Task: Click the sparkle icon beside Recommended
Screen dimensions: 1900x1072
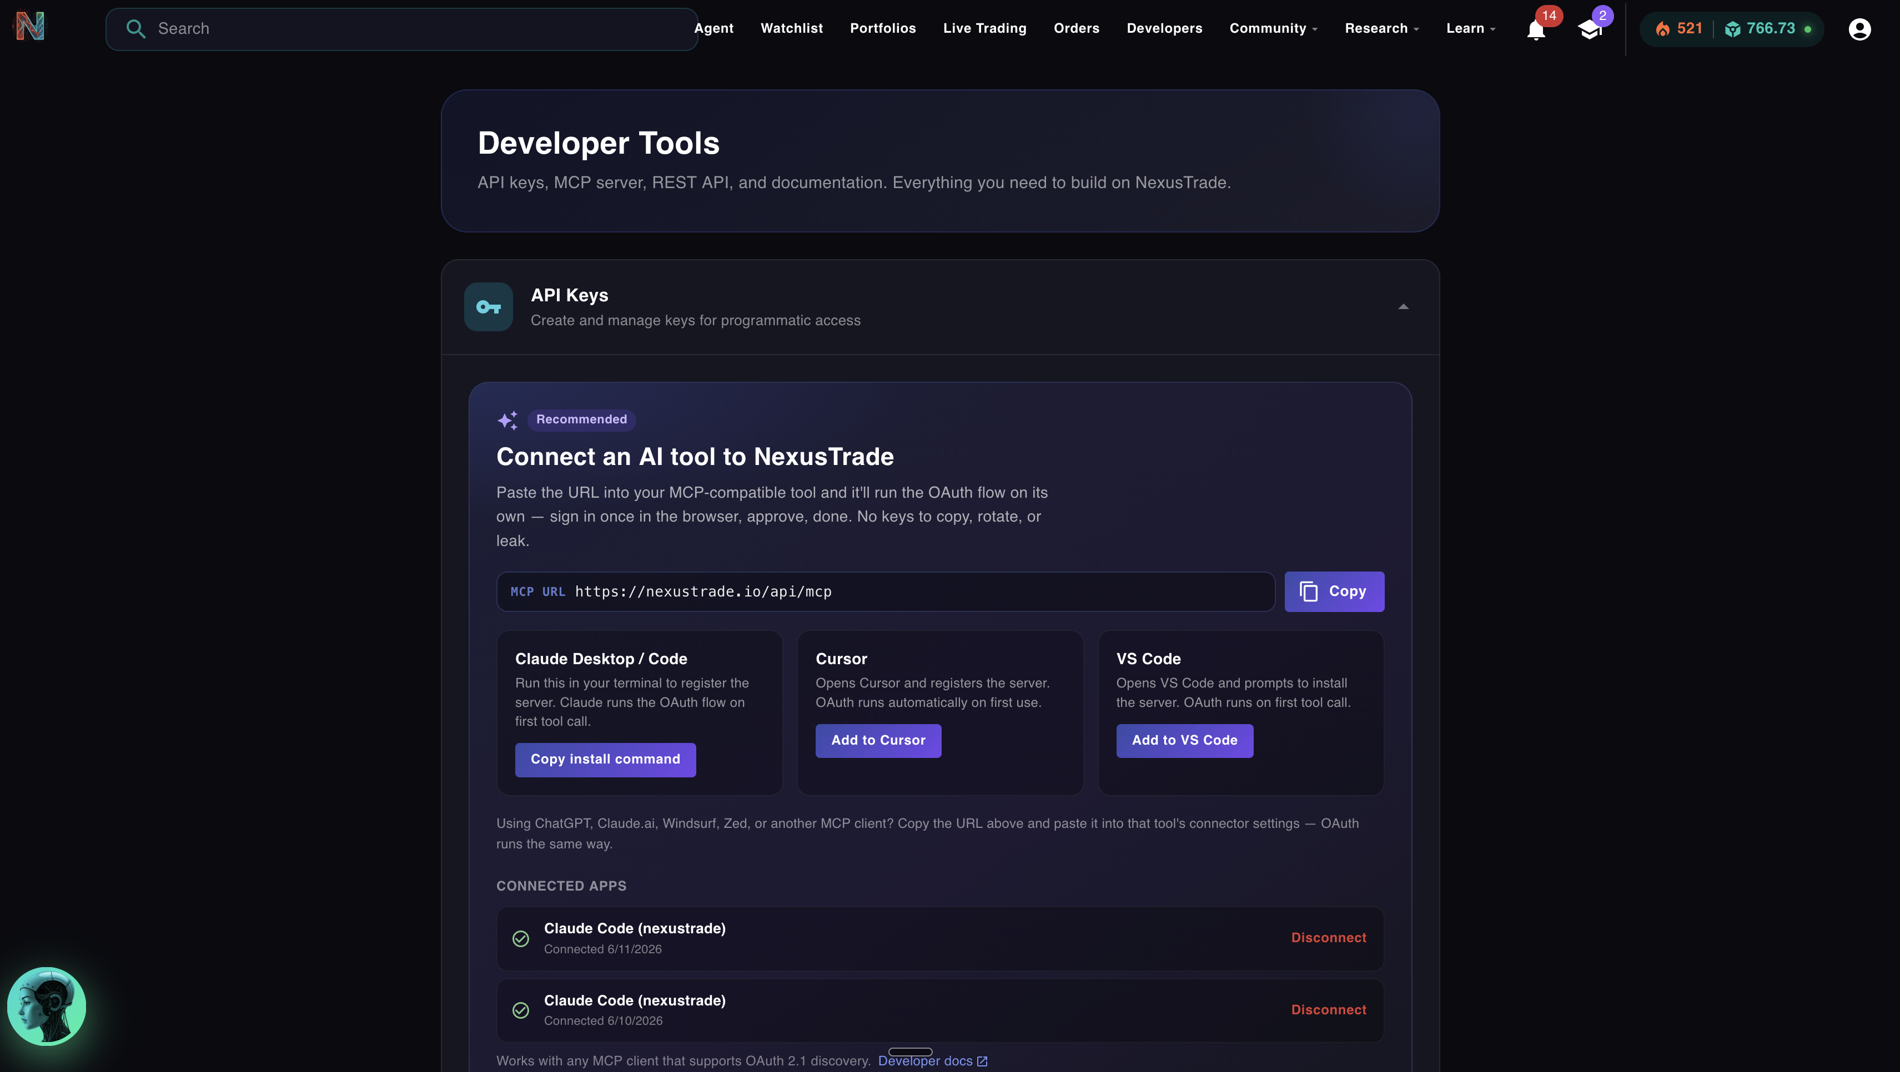Action: click(x=507, y=420)
